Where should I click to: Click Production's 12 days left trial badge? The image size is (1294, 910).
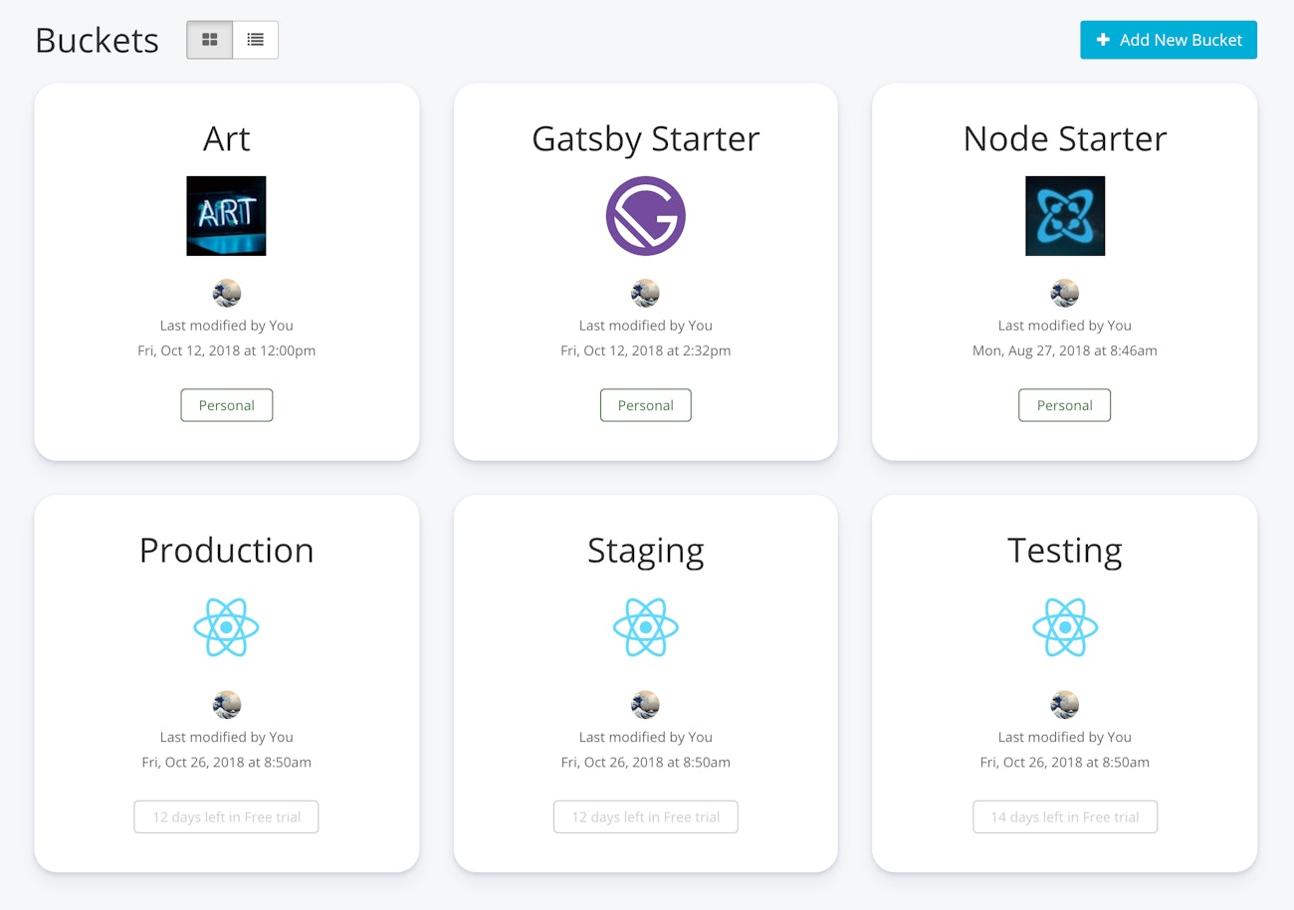(226, 817)
